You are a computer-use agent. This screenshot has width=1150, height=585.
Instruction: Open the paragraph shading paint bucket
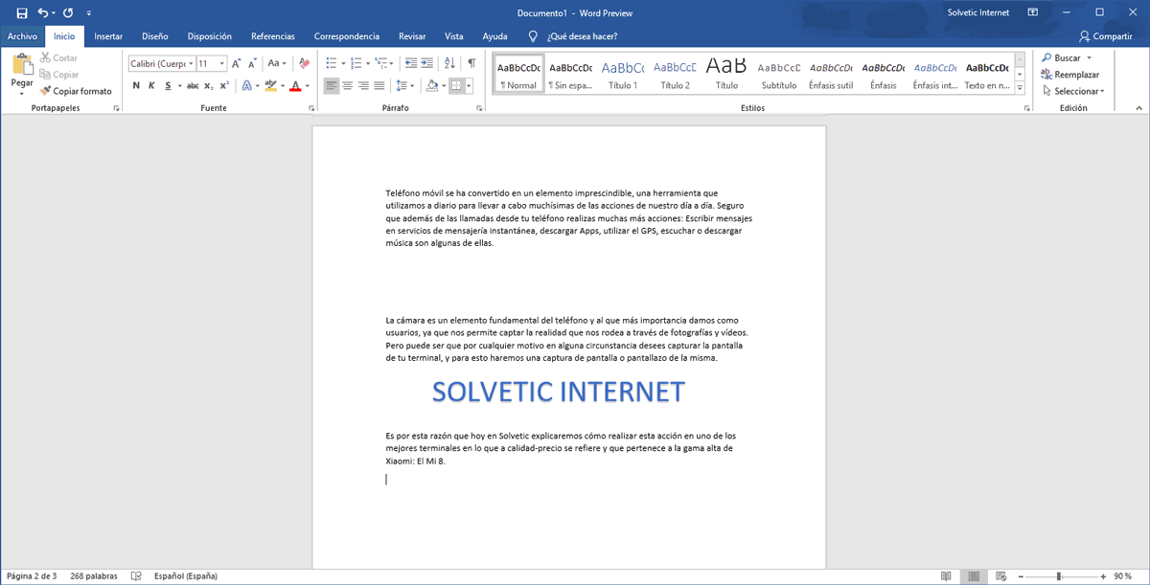pos(431,85)
